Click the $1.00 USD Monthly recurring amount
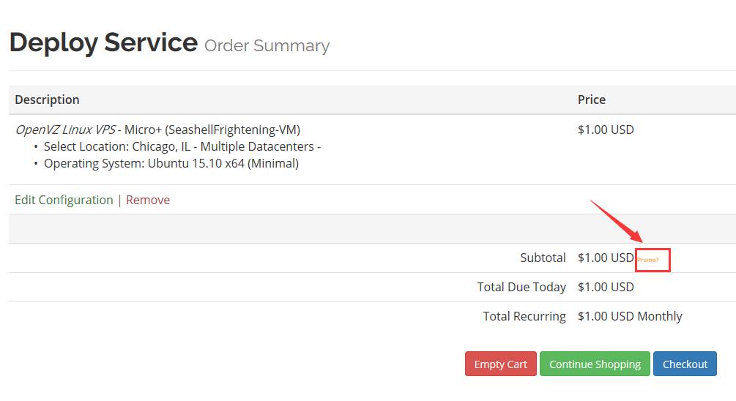The width and height of the screenshot is (736, 401). [630, 316]
